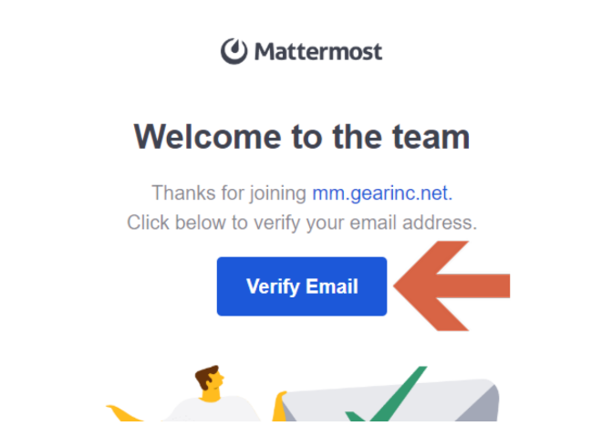612x426 pixels.
Task: Click the Welcome to the team heading
Action: pos(302,137)
